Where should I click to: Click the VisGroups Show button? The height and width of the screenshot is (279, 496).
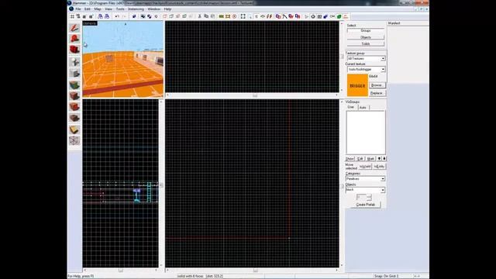click(350, 158)
